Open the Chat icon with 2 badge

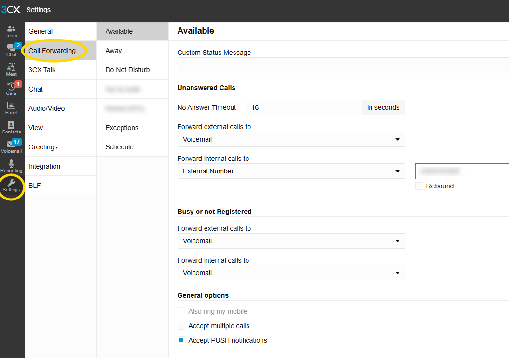(x=12, y=51)
